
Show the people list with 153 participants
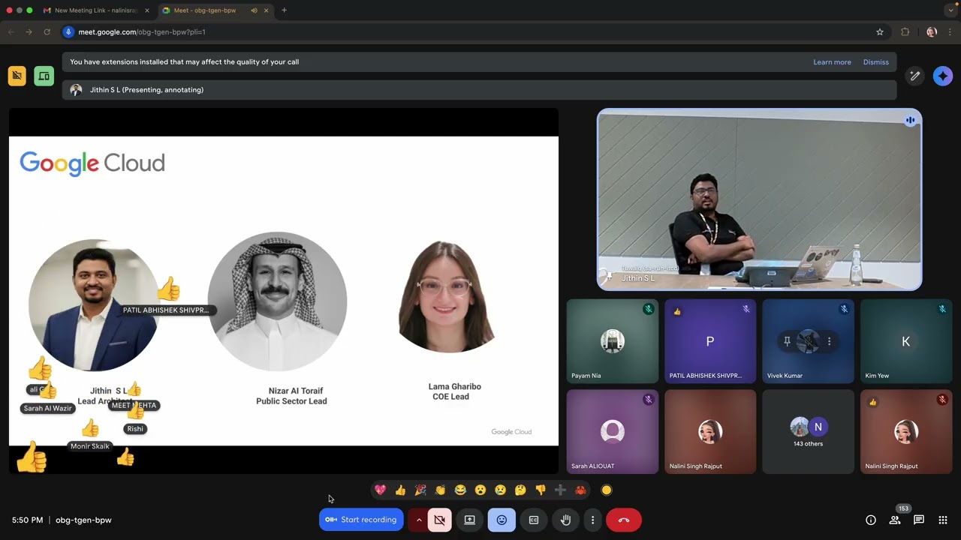tap(895, 520)
